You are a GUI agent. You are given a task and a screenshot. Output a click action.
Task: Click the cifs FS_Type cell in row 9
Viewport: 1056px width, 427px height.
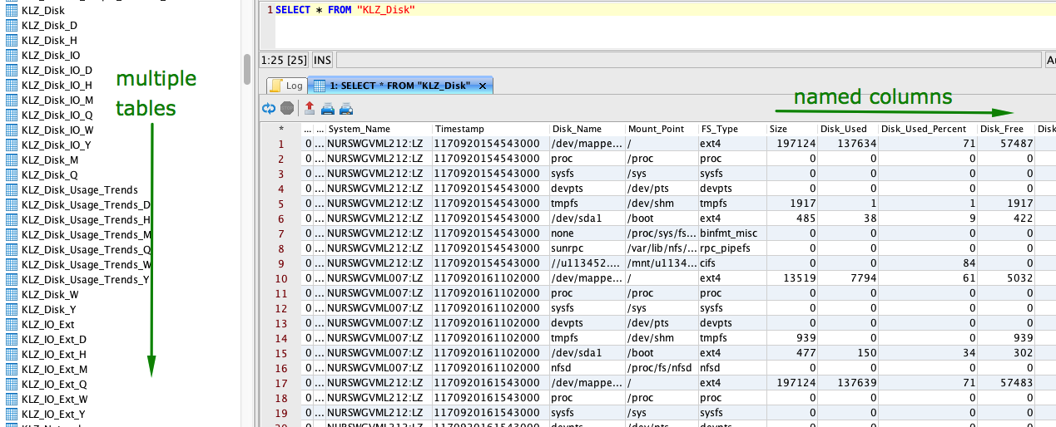tap(731, 263)
